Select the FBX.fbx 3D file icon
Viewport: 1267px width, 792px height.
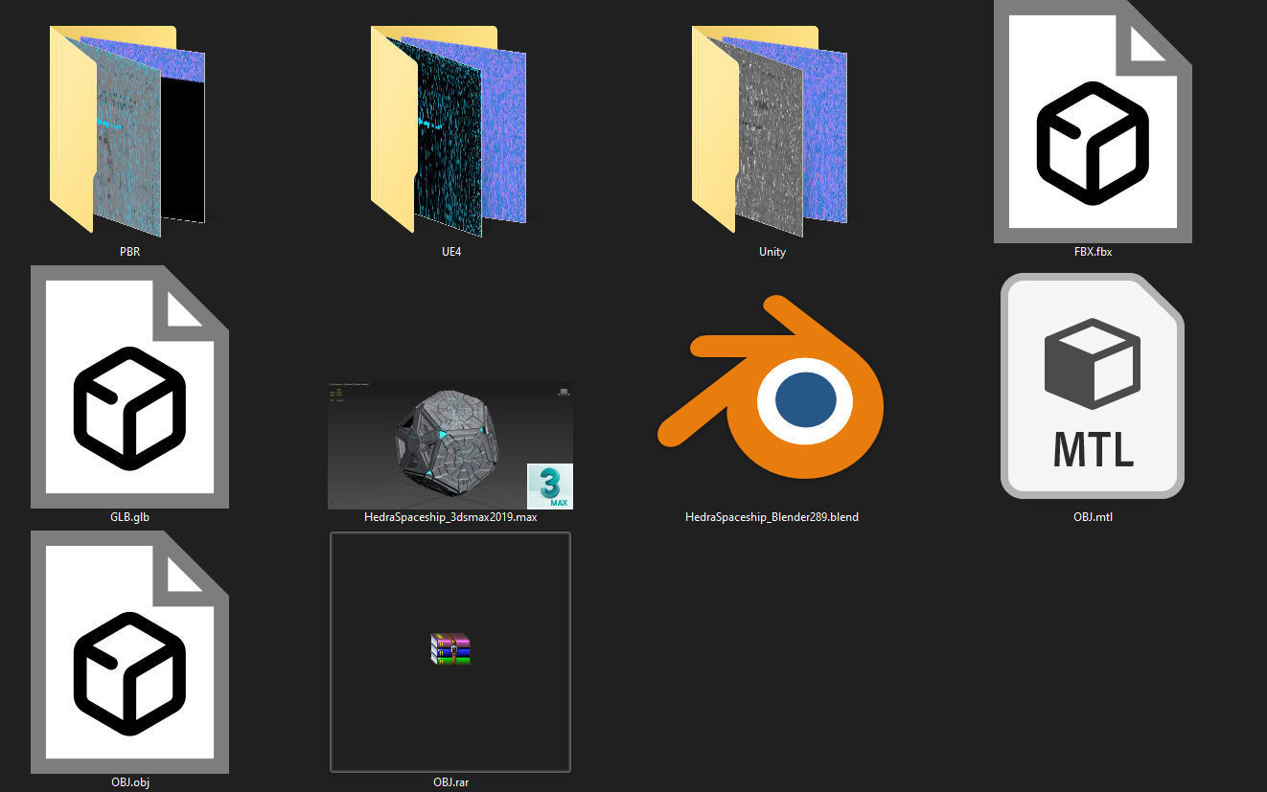click(1093, 121)
